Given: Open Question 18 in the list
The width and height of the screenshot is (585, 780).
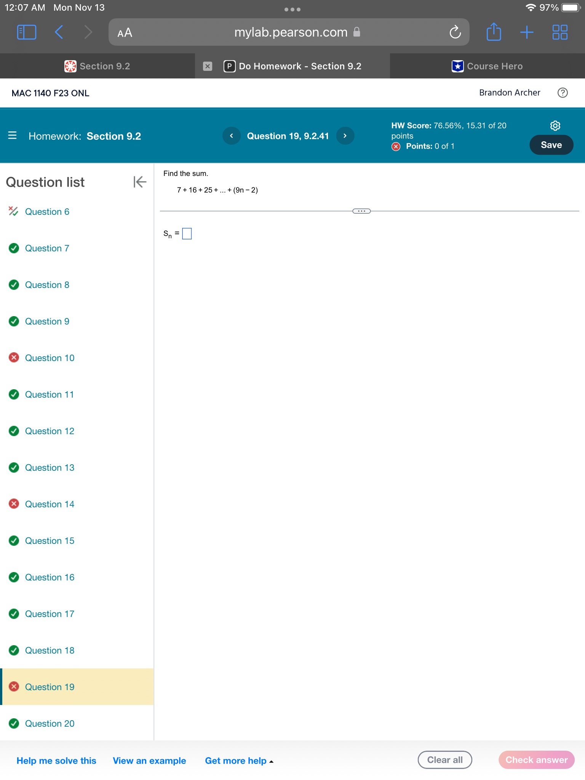Looking at the screenshot, I should coord(50,651).
